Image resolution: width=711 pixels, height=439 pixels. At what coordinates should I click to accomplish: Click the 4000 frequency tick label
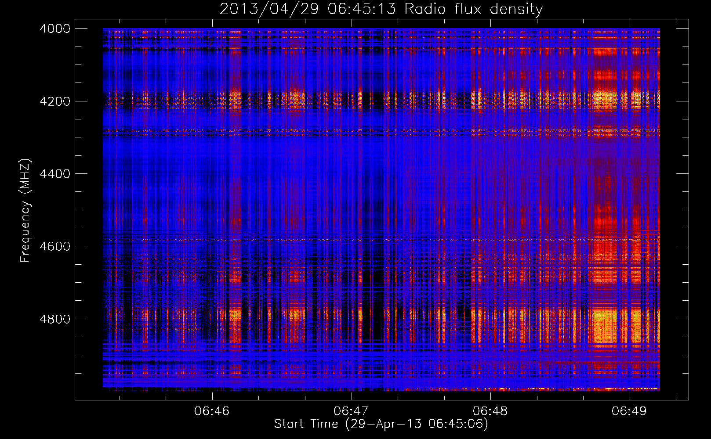55,29
